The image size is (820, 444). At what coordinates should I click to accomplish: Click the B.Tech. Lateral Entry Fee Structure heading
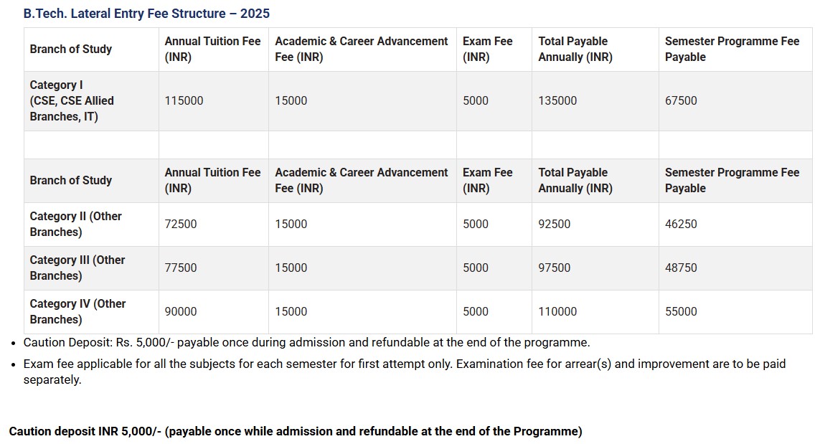(x=146, y=14)
